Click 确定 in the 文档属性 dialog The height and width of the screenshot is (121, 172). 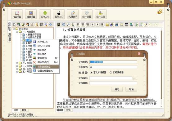[117, 89]
